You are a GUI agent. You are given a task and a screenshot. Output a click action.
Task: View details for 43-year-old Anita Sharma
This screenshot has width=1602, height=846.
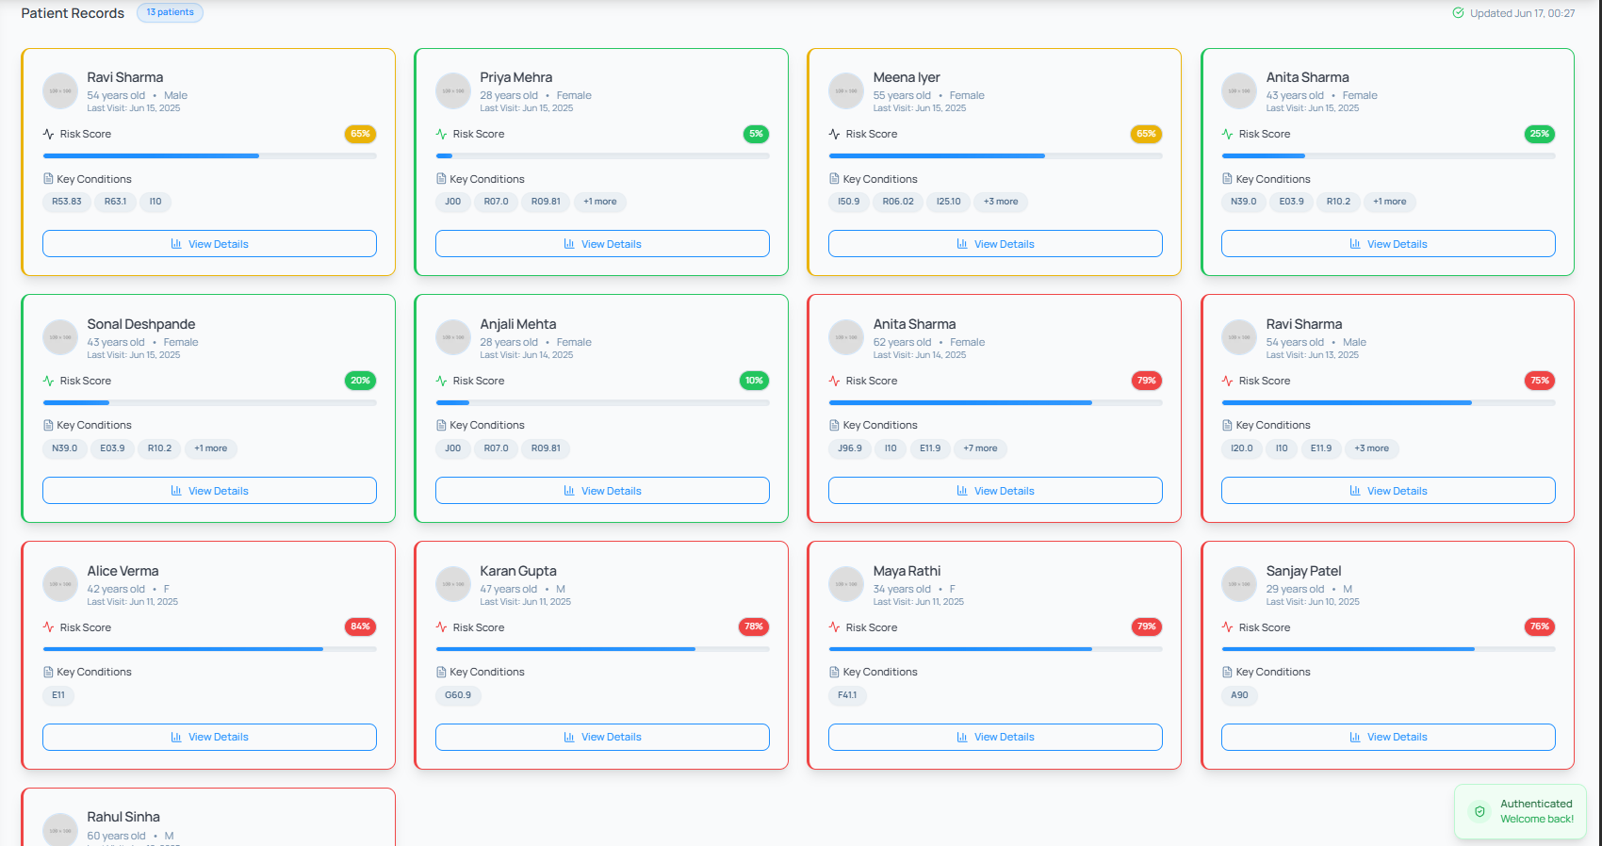coord(1388,243)
